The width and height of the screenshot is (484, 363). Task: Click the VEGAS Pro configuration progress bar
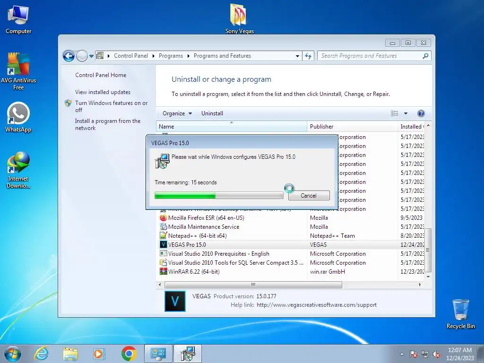[219, 195]
